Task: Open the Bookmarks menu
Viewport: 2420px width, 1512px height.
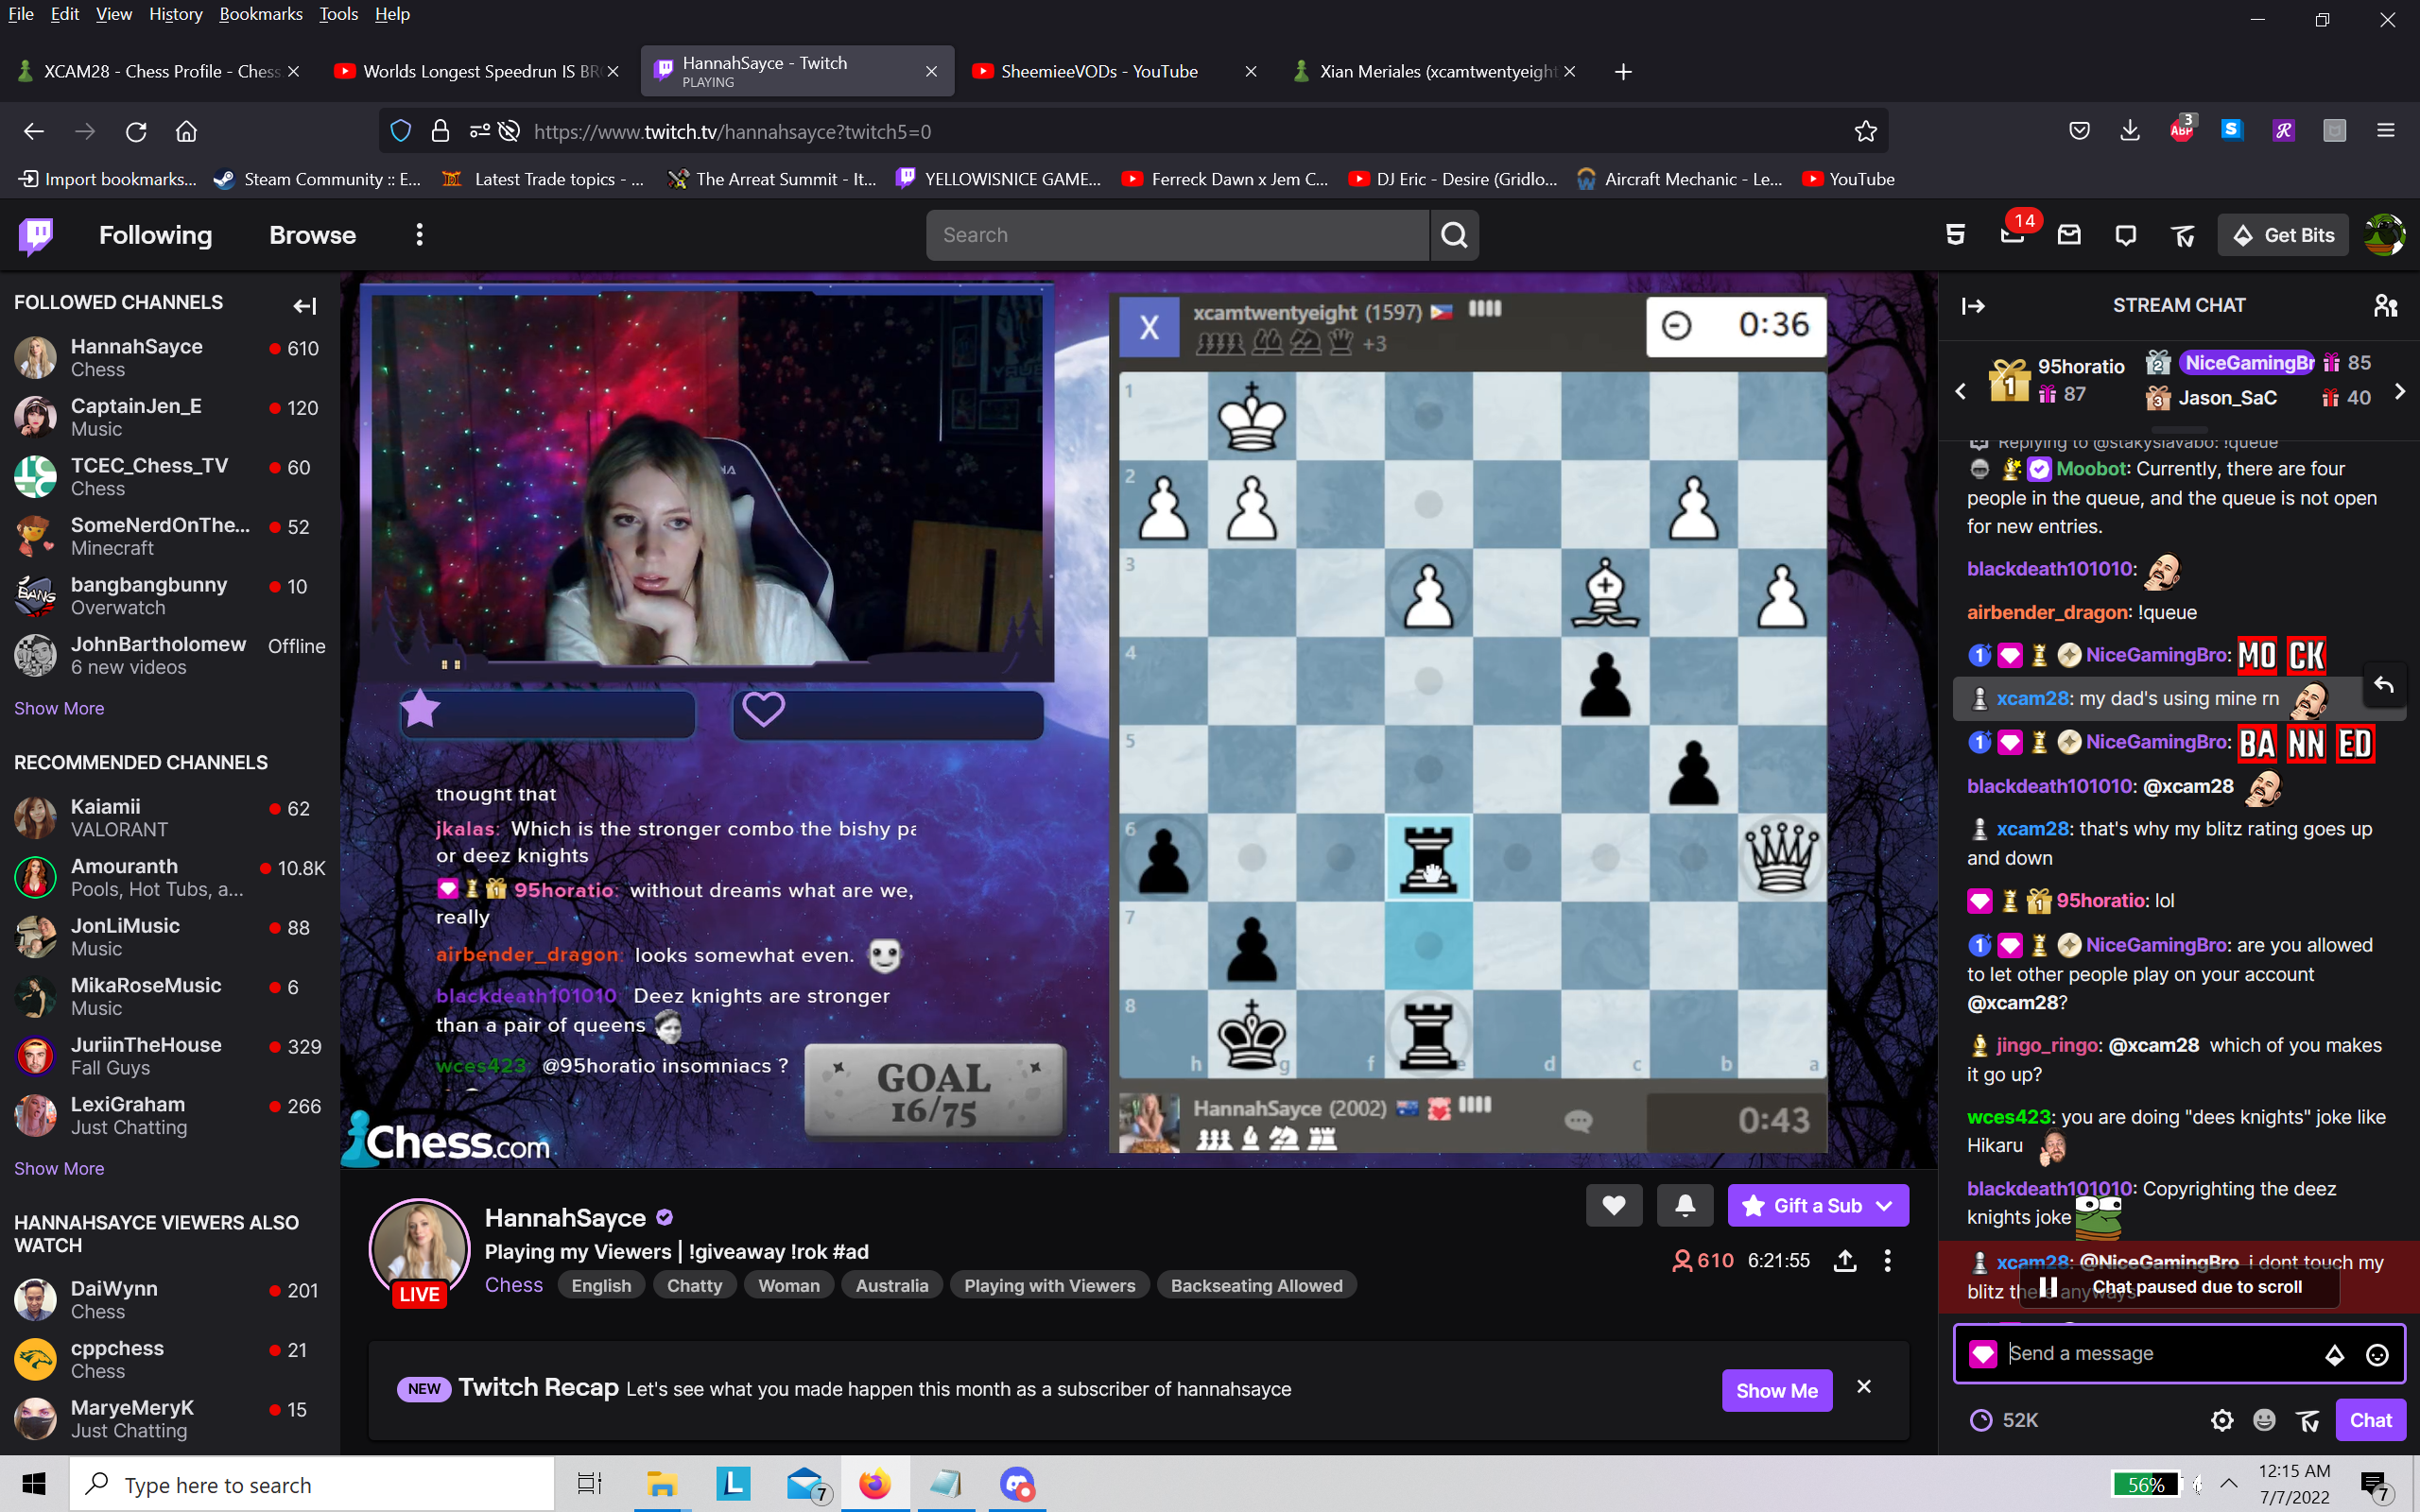Action: pyautogui.click(x=260, y=14)
